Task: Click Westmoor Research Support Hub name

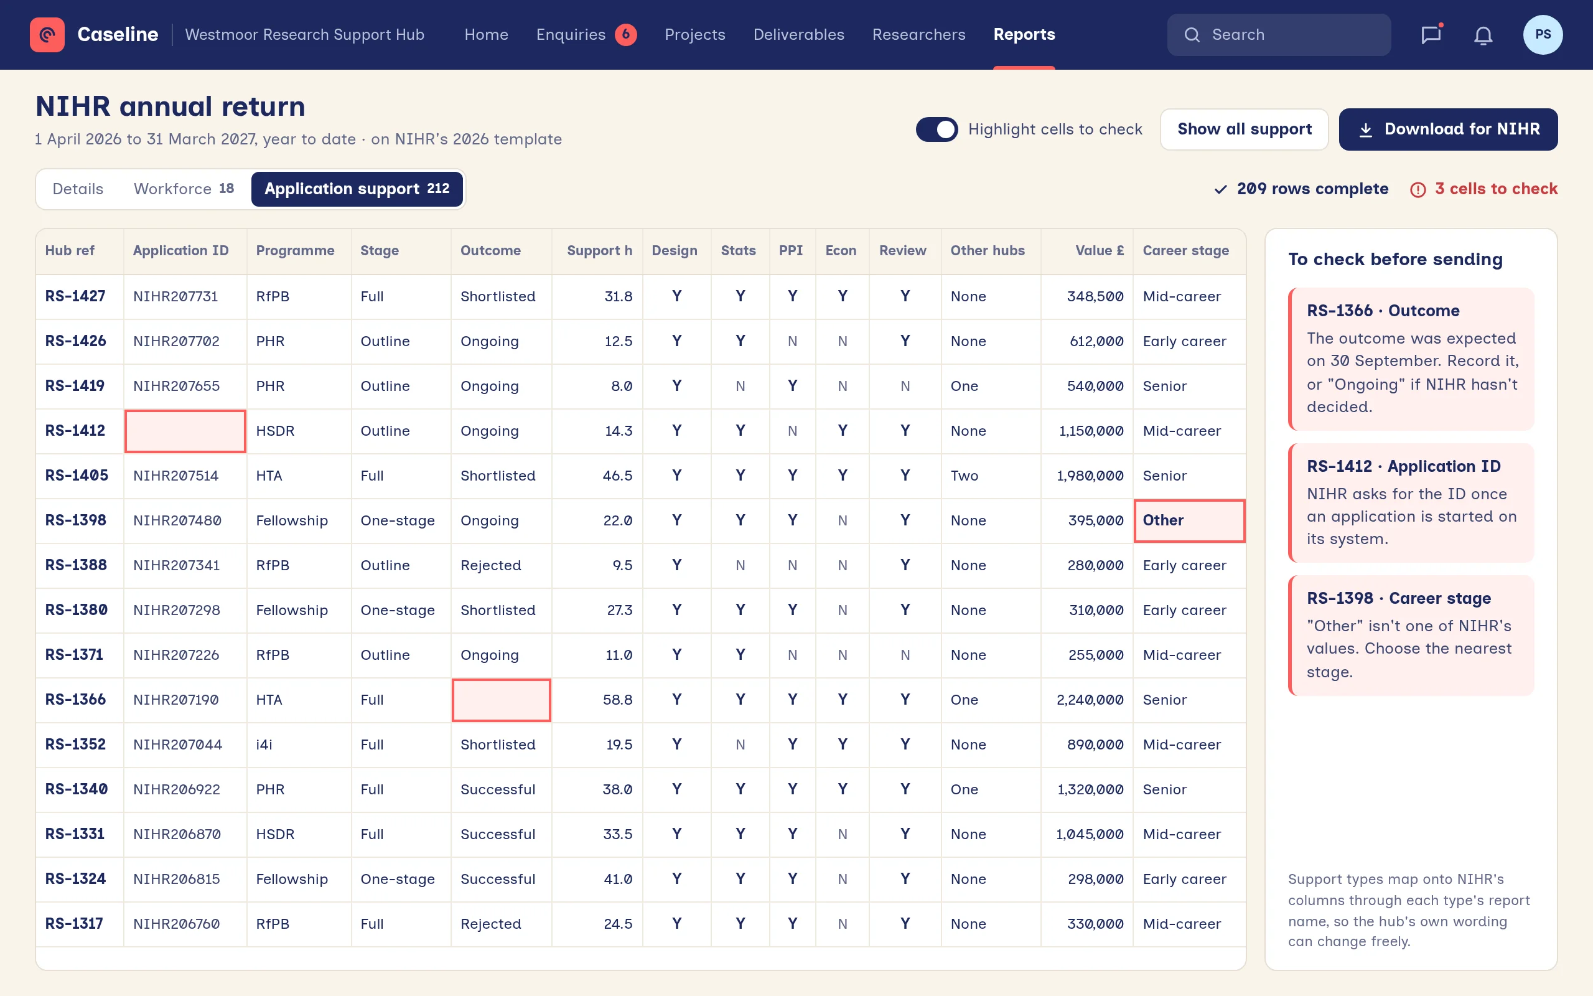Action: coord(304,34)
